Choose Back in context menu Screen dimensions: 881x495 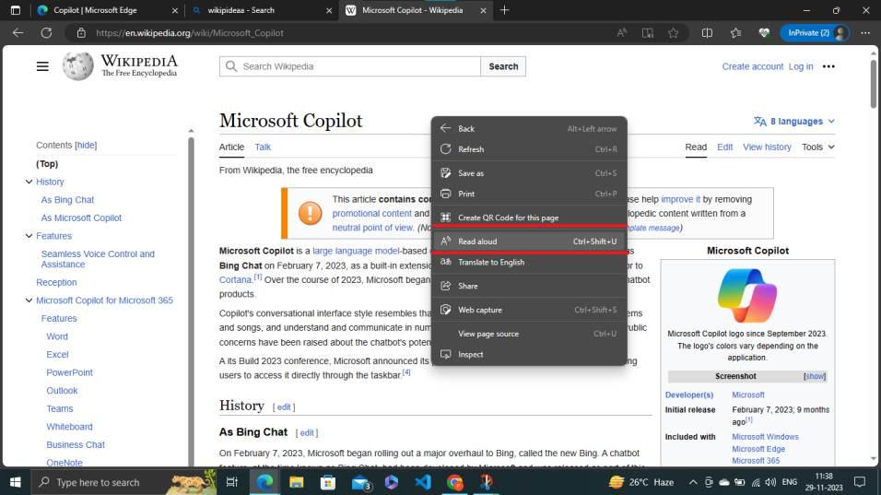[x=529, y=129]
